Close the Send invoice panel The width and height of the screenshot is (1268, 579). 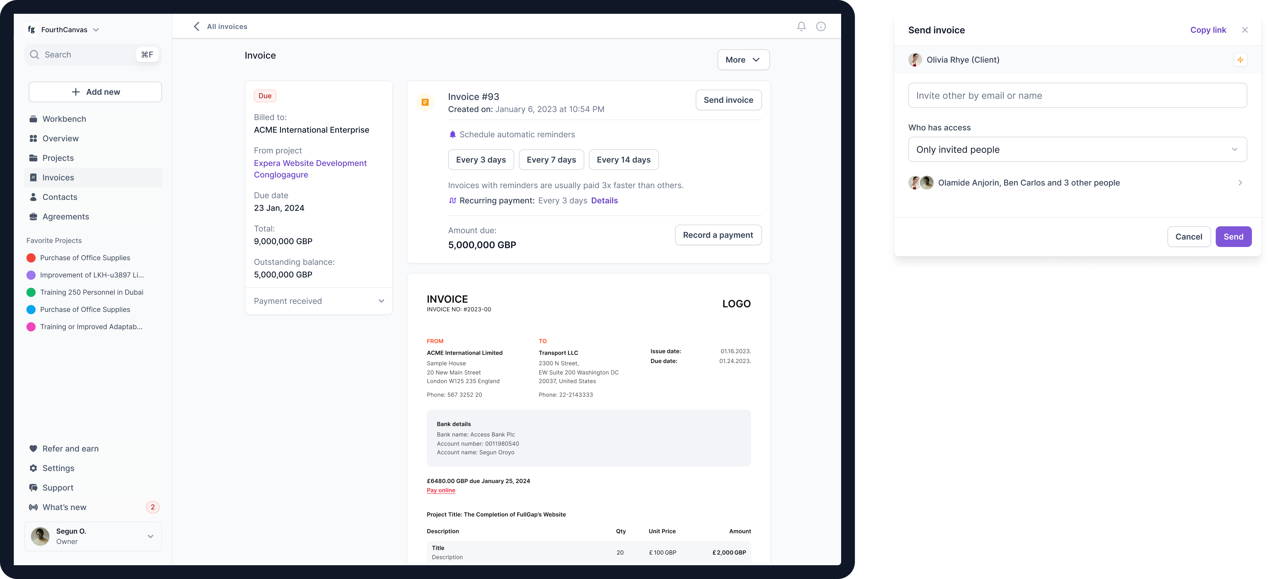pyautogui.click(x=1245, y=30)
